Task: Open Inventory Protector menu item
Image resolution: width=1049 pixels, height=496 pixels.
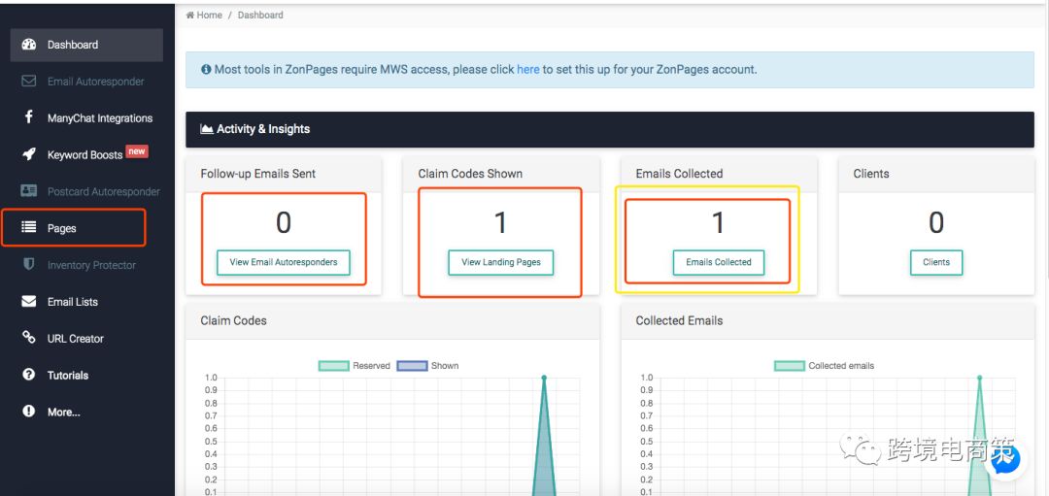Action: click(91, 265)
